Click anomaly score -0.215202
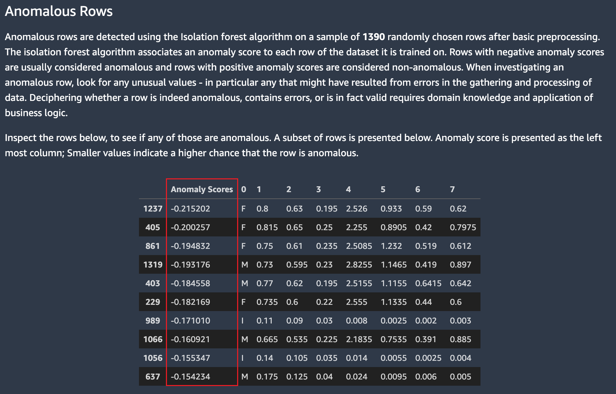616x394 pixels. [190, 209]
